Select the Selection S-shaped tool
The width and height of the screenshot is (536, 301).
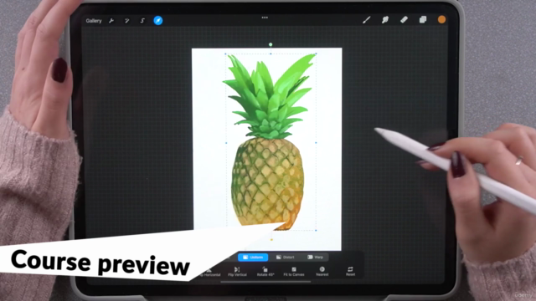(x=142, y=21)
